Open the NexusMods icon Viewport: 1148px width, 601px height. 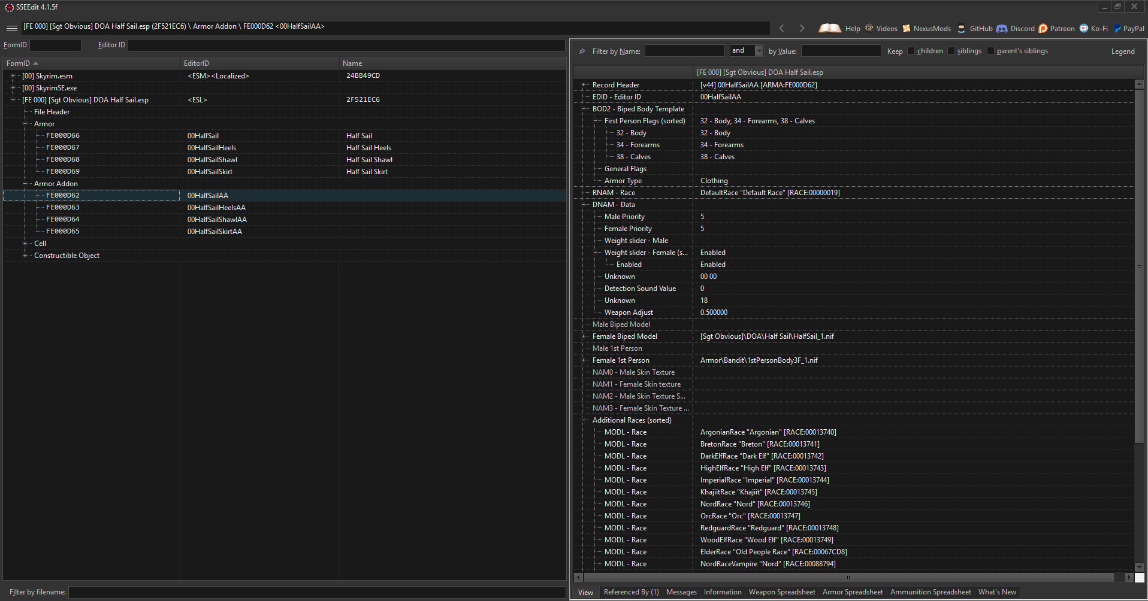(907, 28)
